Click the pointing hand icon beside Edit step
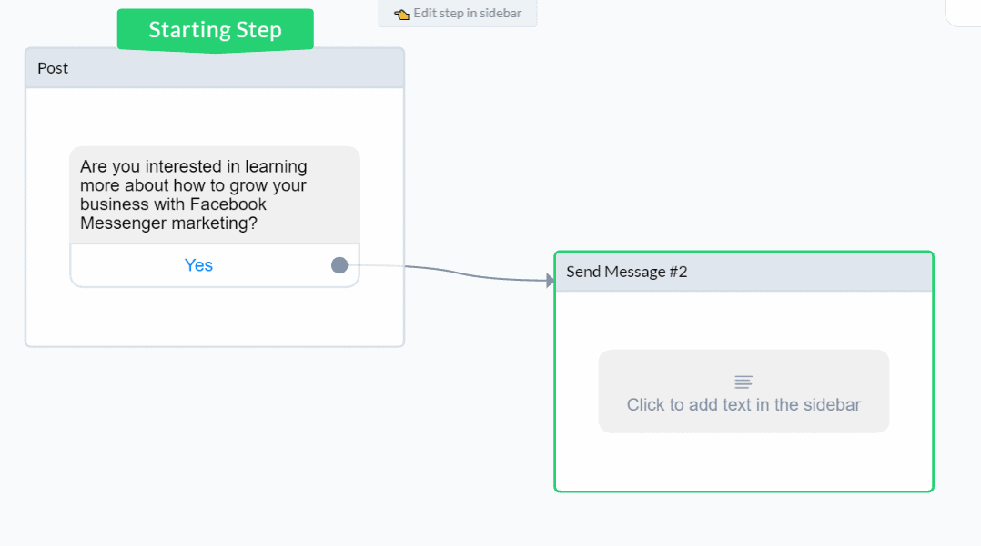 coord(401,15)
